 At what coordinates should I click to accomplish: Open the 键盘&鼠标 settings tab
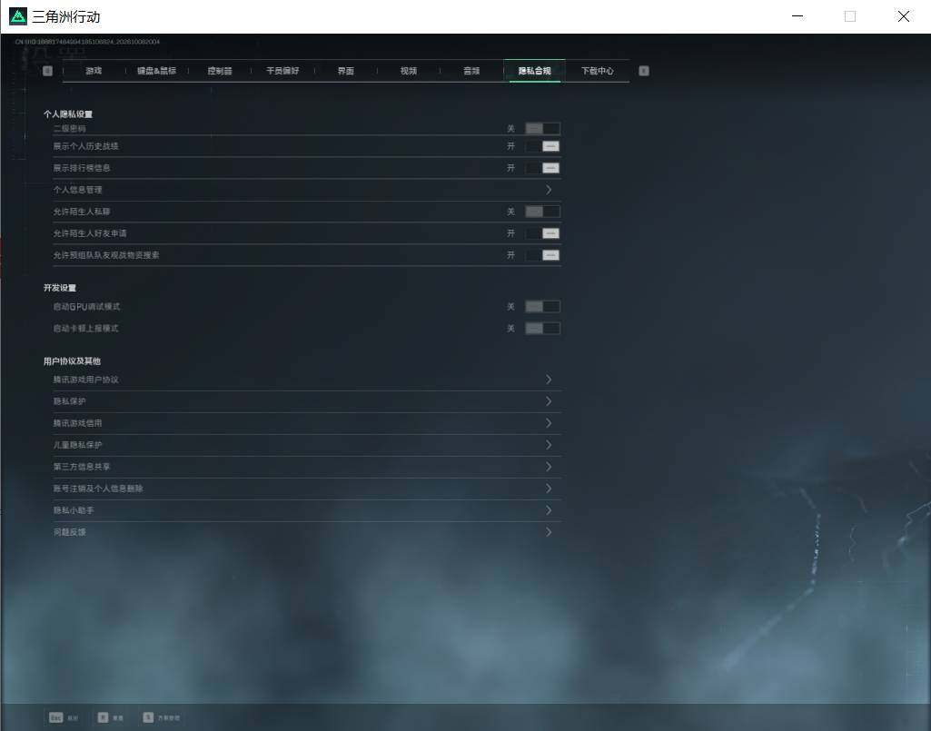157,71
